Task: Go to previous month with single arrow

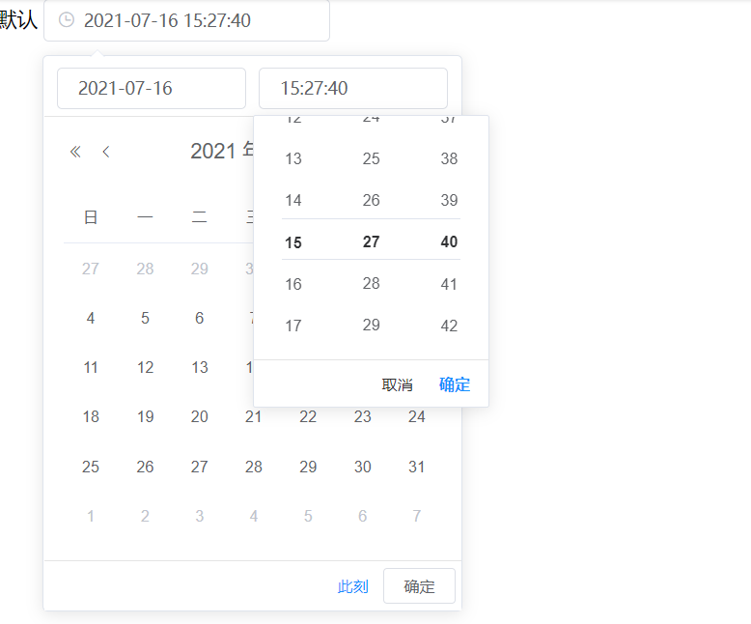Action: (106, 152)
